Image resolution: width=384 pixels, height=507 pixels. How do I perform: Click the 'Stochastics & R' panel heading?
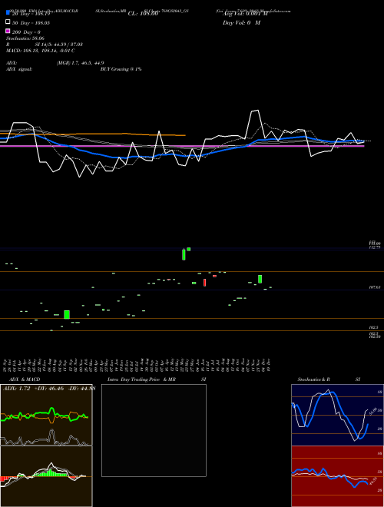(313, 379)
